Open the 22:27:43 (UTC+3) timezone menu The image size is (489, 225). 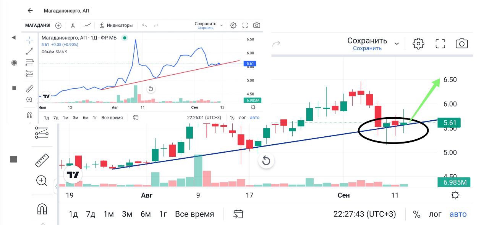[364, 214]
